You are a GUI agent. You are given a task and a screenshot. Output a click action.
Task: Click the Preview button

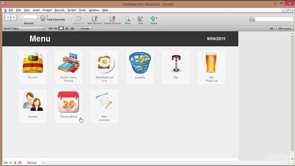(85, 29)
